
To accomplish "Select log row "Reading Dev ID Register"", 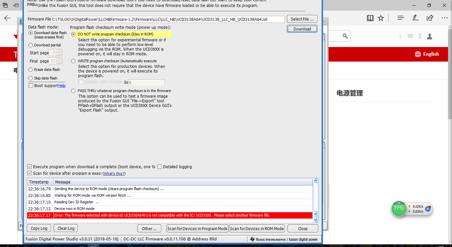I will pos(170,202).
